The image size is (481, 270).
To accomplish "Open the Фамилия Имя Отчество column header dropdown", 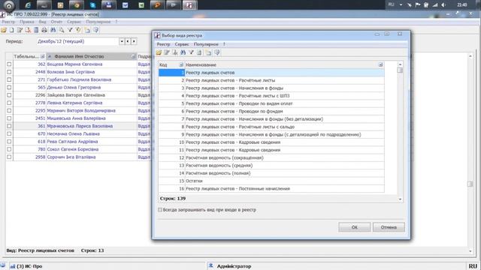I will pyautogui.click(x=133, y=56).
